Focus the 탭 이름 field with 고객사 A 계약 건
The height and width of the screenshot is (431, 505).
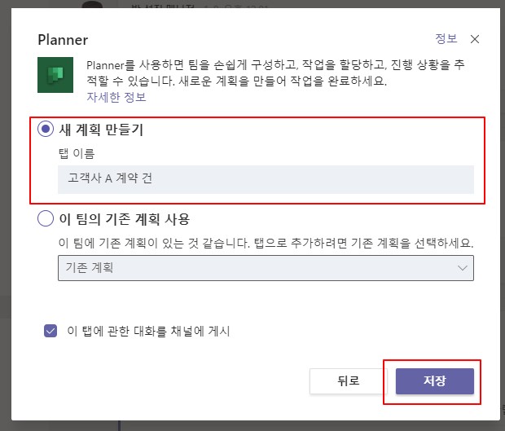tap(266, 179)
